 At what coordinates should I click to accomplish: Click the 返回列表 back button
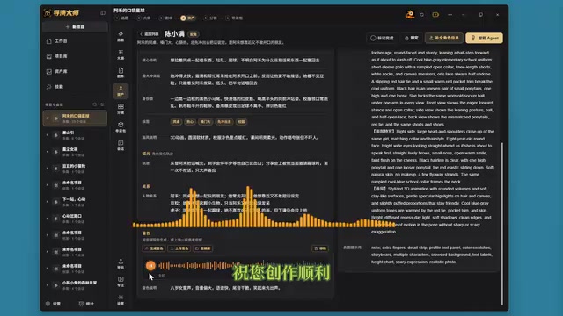point(150,34)
